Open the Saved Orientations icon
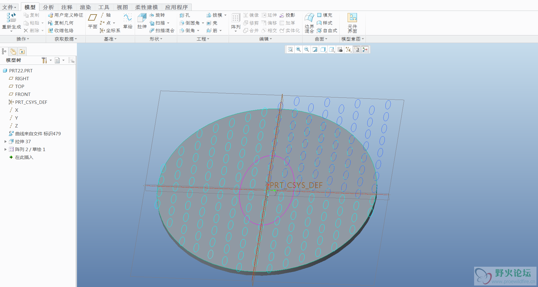The image size is (538, 287). 332,50
